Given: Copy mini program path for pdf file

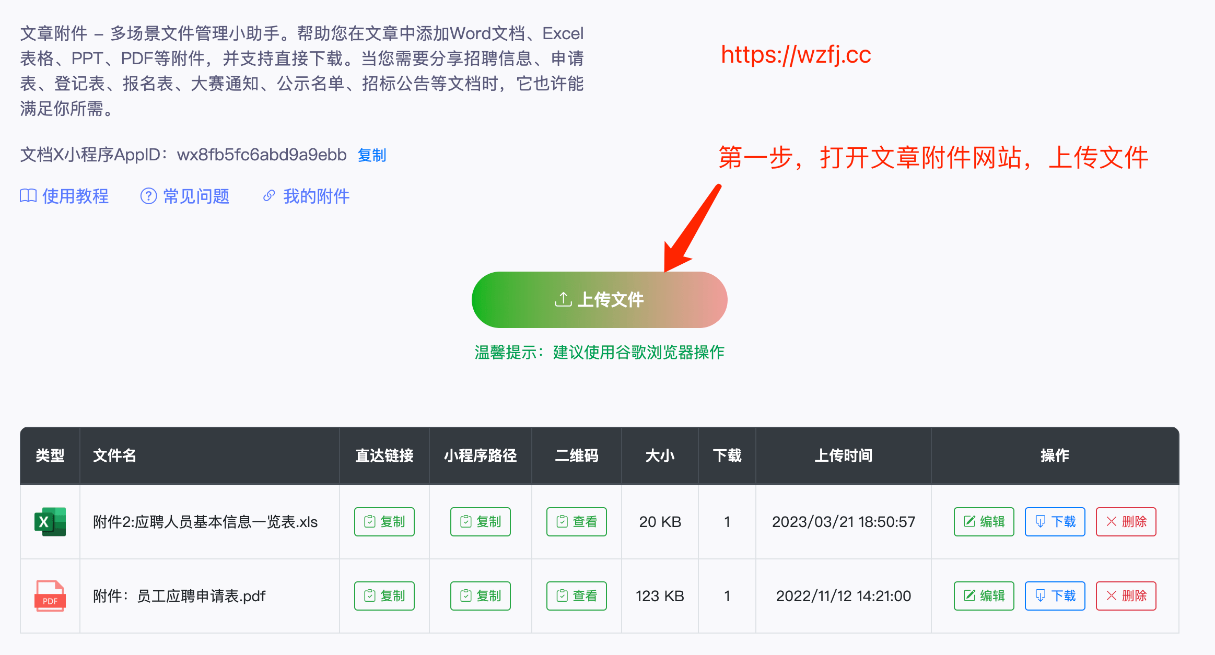Looking at the screenshot, I should coord(481,596).
